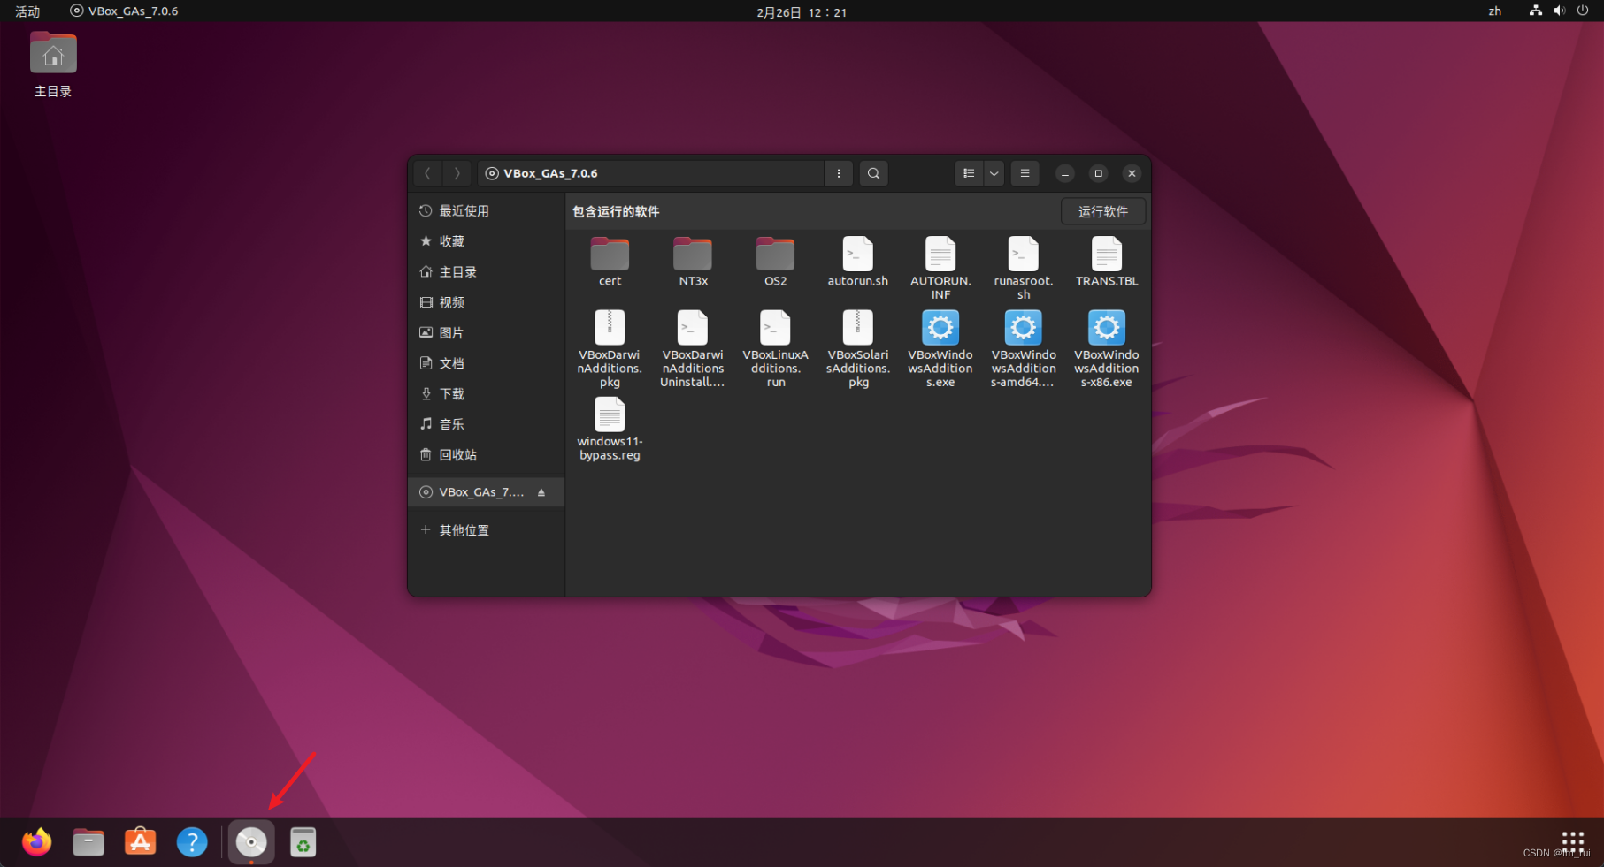This screenshot has width=1604, height=867.
Task: Open the cert folder
Action: [x=610, y=261]
